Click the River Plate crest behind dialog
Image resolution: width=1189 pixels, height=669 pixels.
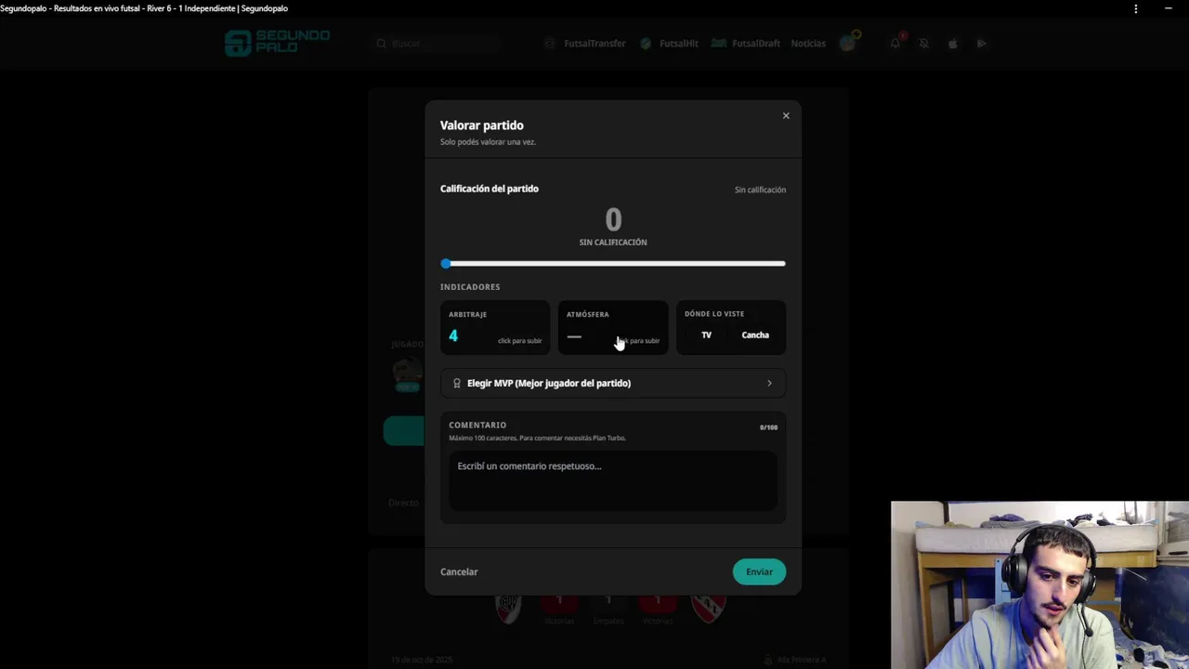point(508,608)
